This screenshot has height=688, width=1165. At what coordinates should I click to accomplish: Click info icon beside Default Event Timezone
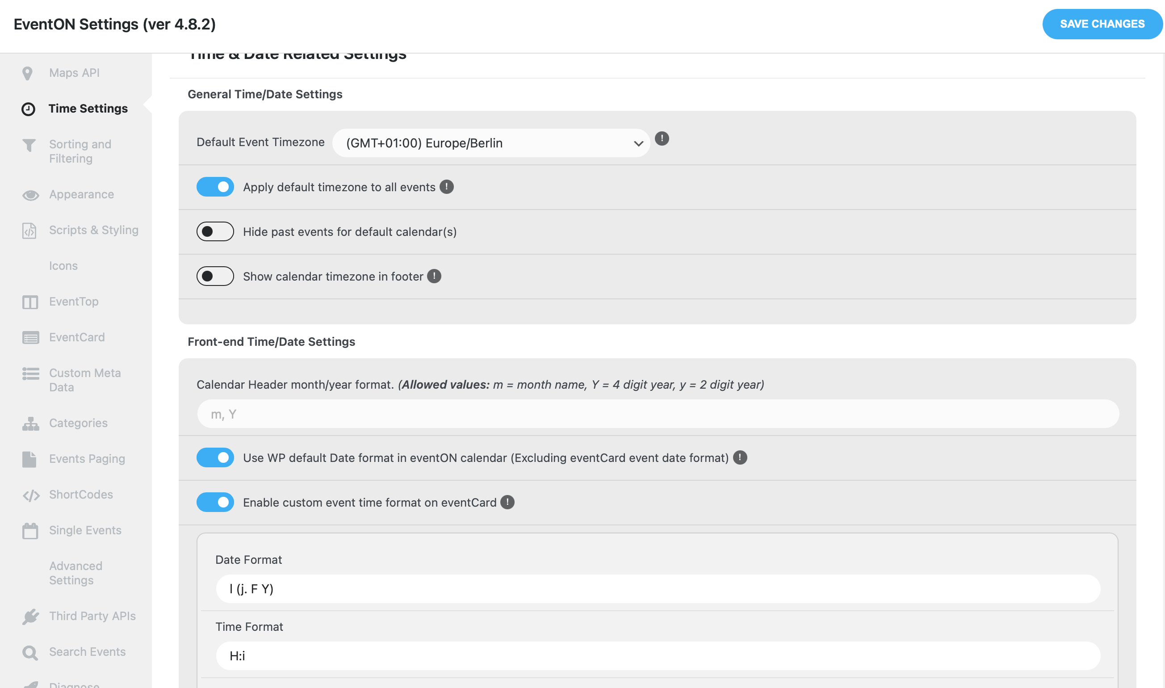point(662,138)
